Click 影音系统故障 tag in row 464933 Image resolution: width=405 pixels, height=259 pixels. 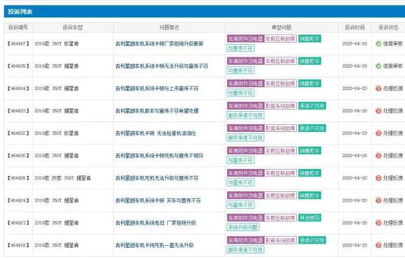[x=280, y=106]
